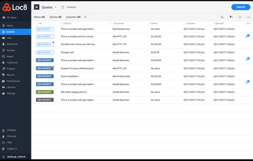Open quote ID for Door Installation
This screenshot has height=161, width=253.
tap(45, 76)
